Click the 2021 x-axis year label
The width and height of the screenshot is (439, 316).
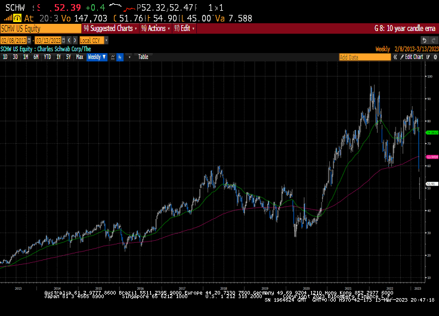pyautogui.click(x=348, y=289)
